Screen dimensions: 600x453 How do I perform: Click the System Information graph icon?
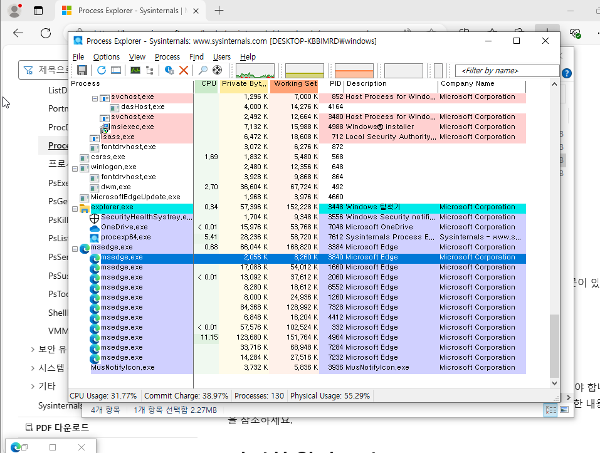tap(135, 70)
